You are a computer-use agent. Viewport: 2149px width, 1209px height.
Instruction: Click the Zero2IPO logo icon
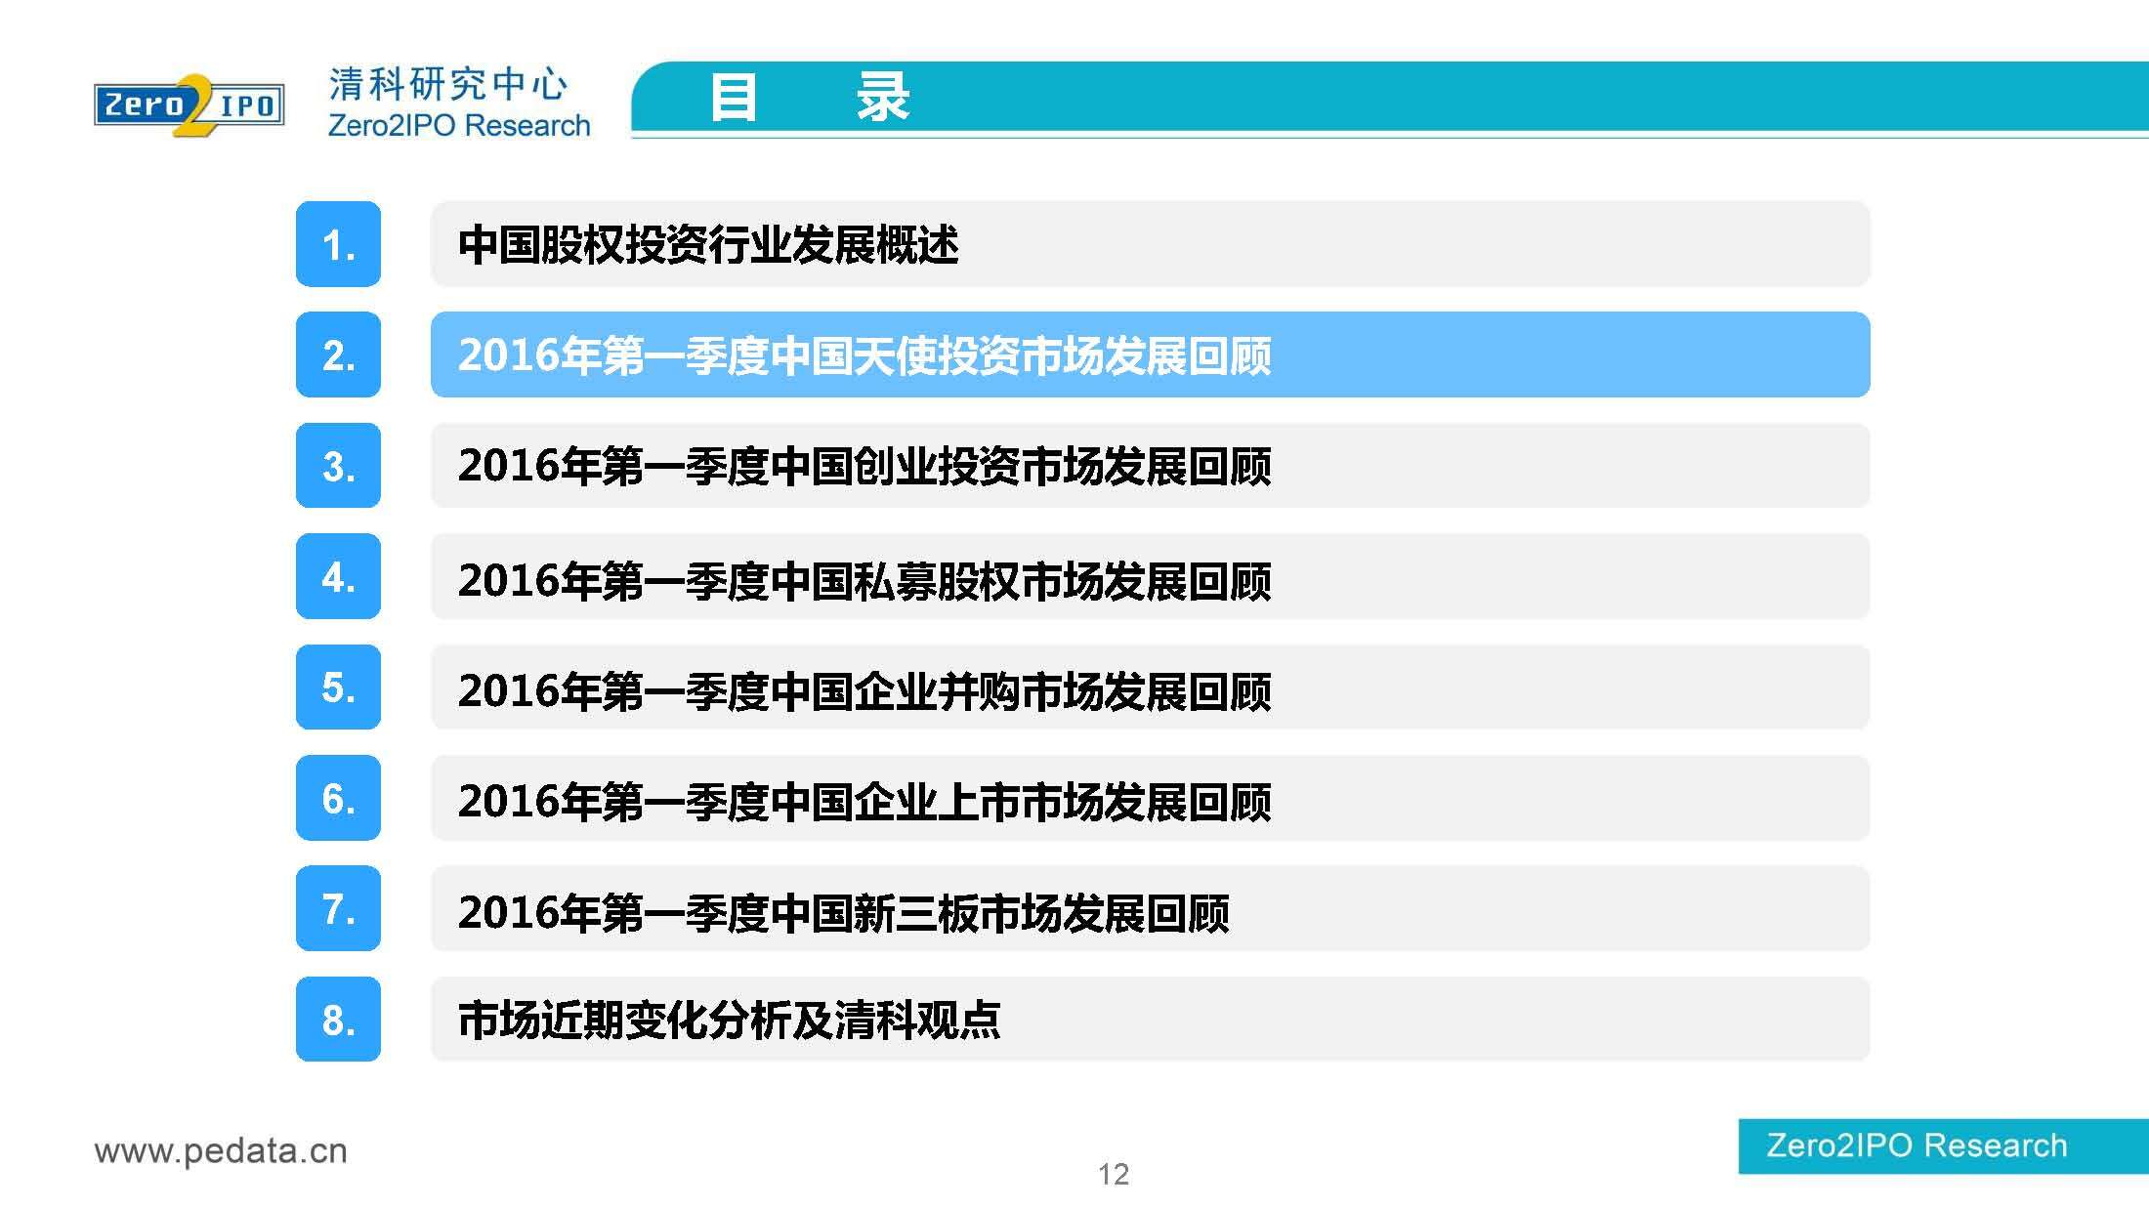(x=189, y=104)
